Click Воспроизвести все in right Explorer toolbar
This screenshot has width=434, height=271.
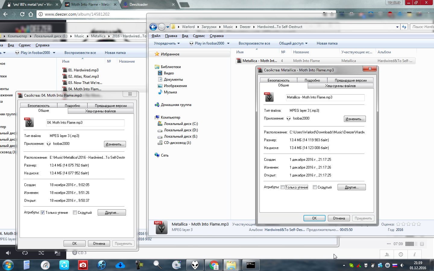tap(254, 43)
